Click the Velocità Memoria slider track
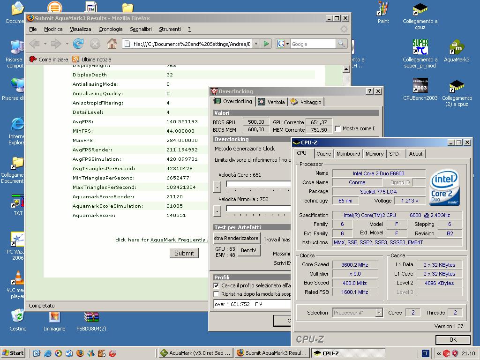 click(x=258, y=209)
